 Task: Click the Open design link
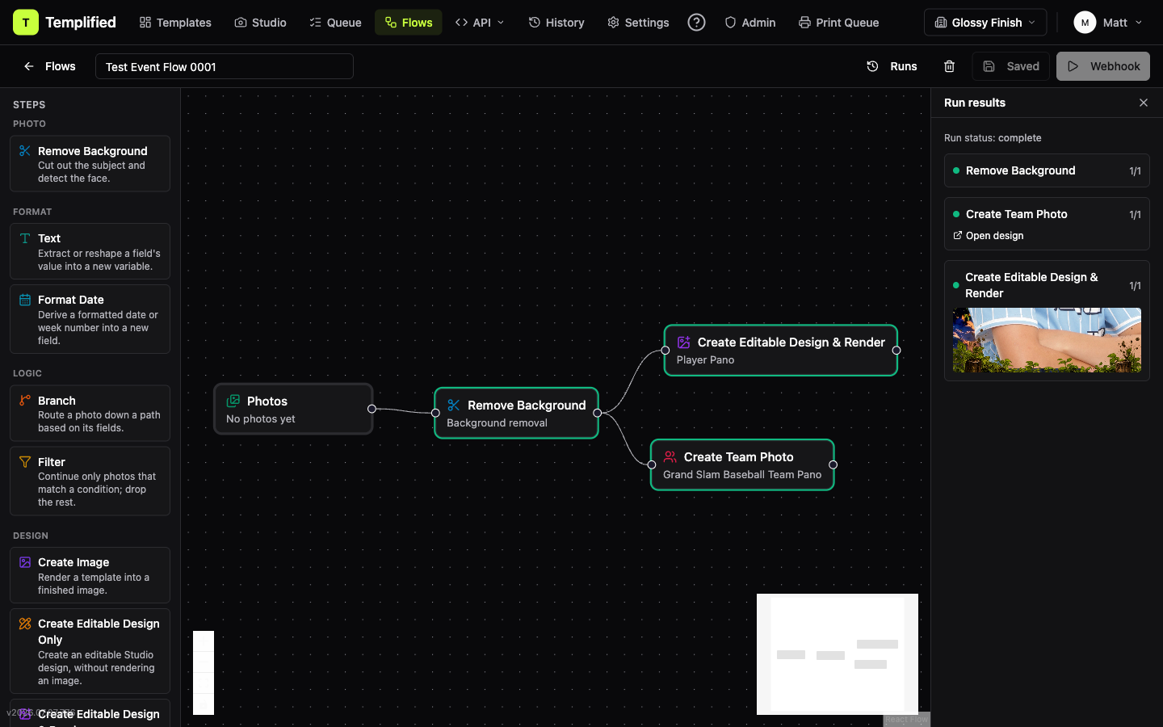989,236
